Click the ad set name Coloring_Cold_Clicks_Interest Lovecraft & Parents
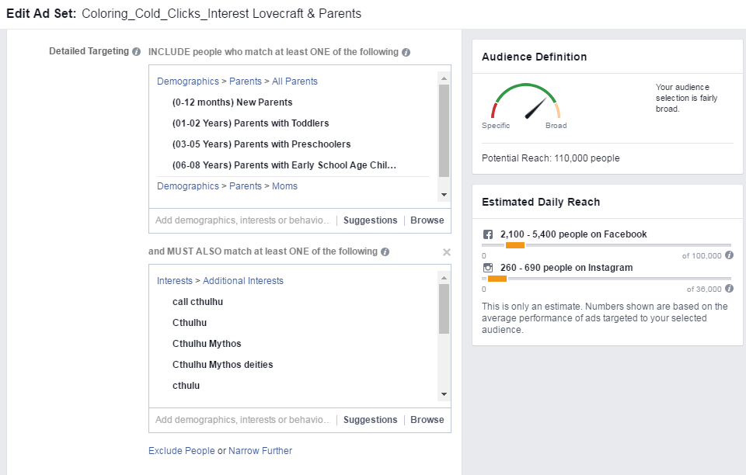Screen dimensions: 746x475 pos(221,13)
